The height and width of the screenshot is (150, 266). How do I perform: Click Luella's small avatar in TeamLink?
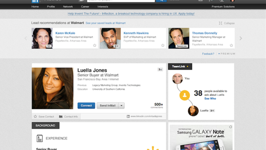click(x=193, y=111)
